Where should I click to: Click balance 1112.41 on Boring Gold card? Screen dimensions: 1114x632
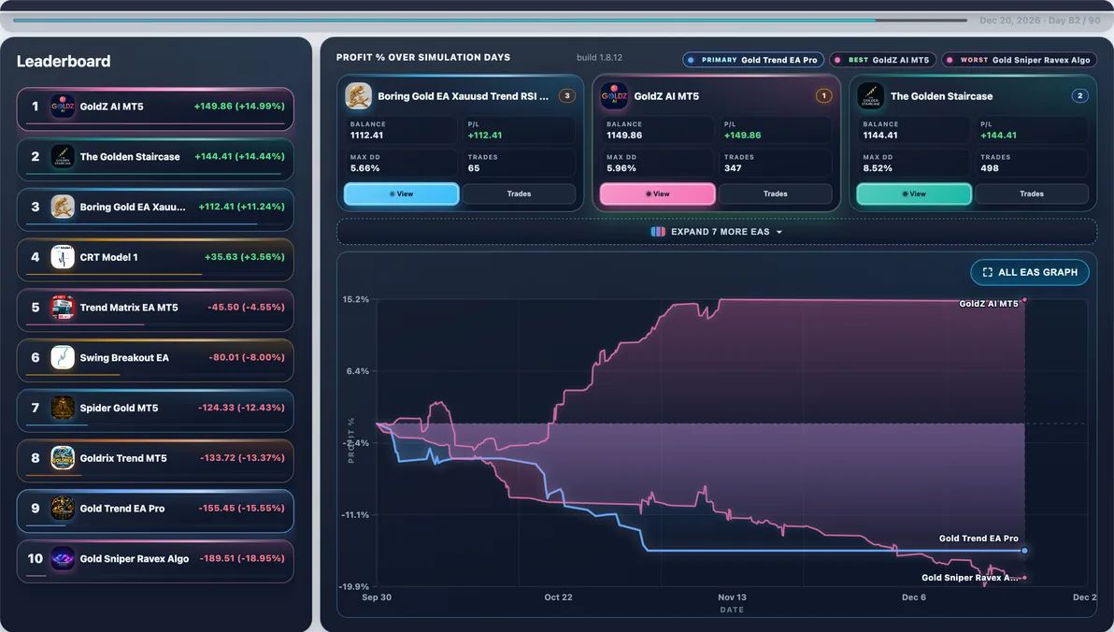(x=366, y=135)
